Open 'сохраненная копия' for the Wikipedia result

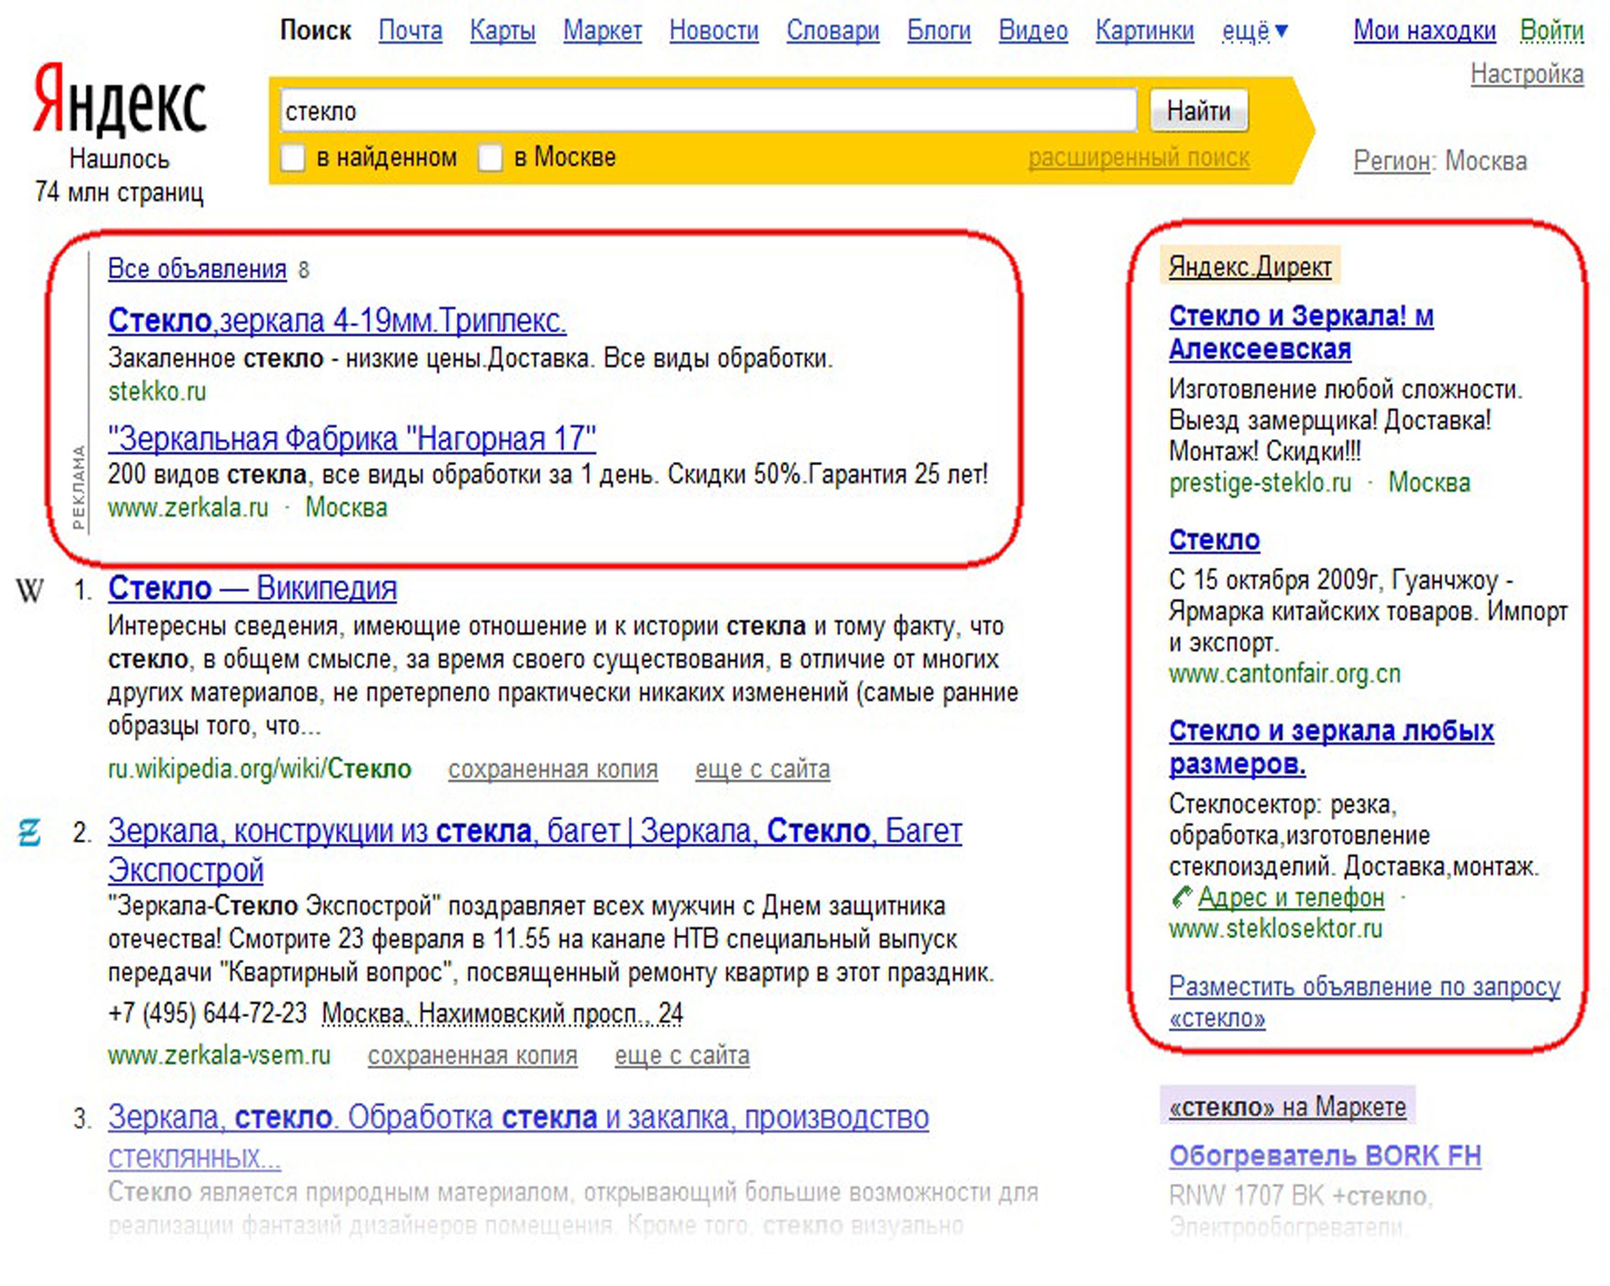(553, 769)
